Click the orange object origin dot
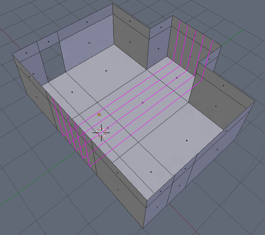The height and width of the screenshot is (235, 265). tap(99, 115)
